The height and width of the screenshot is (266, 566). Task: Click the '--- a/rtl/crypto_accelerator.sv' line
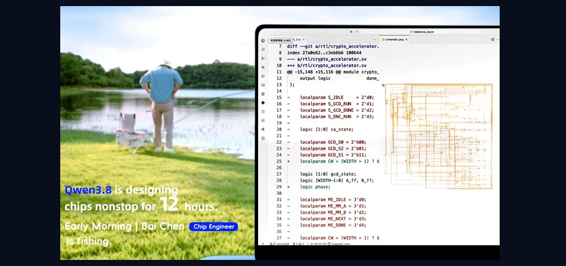pos(327,59)
